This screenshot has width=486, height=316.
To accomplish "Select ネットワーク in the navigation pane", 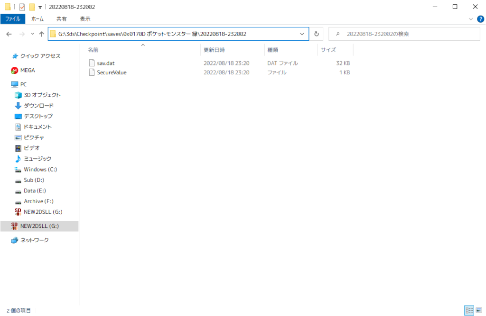I will [x=34, y=240].
